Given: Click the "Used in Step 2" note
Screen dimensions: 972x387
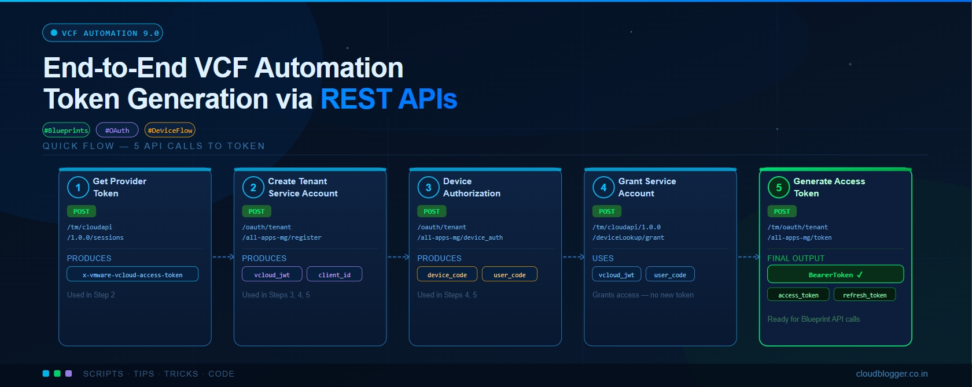Looking at the screenshot, I should [x=91, y=295].
